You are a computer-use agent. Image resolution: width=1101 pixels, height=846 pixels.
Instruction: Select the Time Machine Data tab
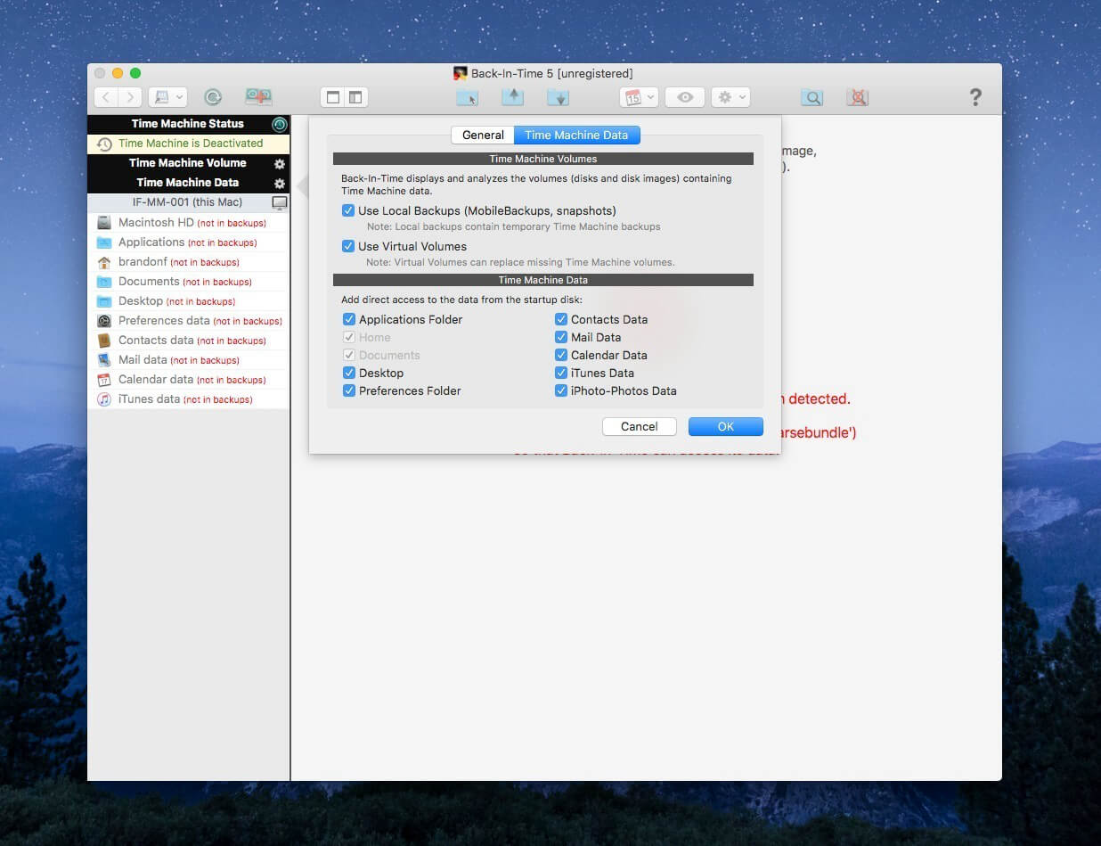576,136
